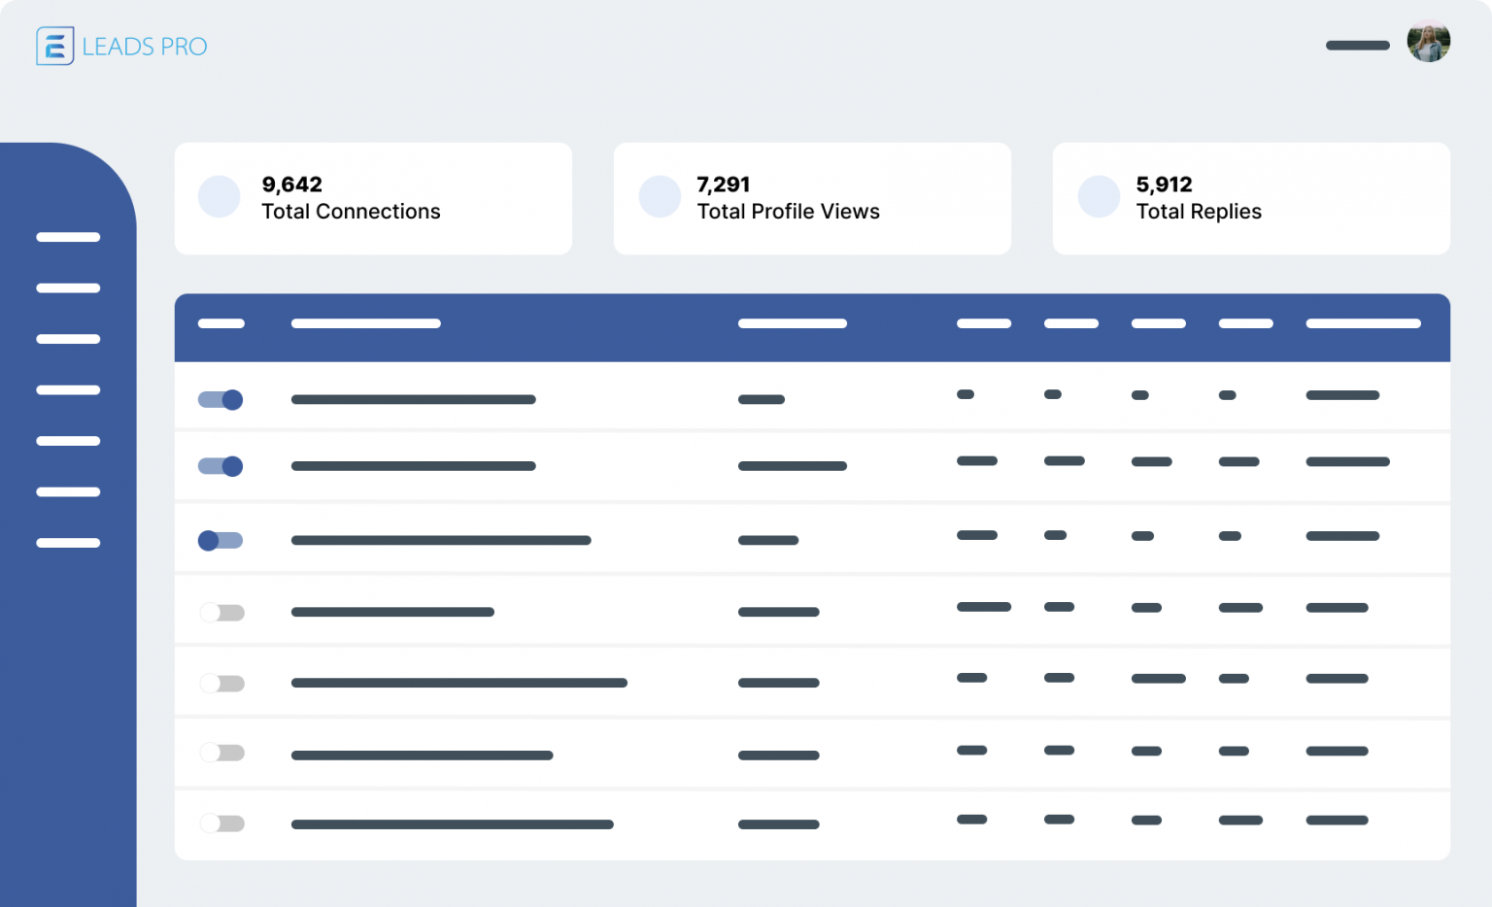The height and width of the screenshot is (907, 1492).
Task: Enable the toggle in the last table row
Action: (222, 823)
